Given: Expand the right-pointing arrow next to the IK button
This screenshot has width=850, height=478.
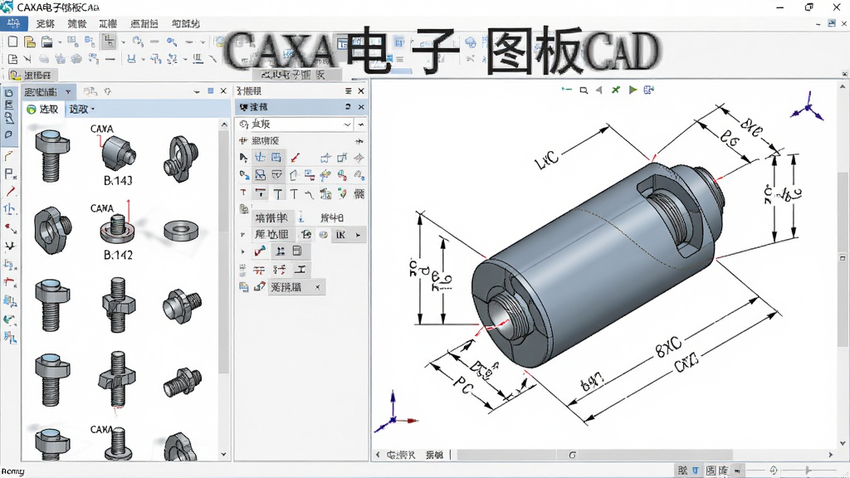Looking at the screenshot, I should tap(358, 235).
